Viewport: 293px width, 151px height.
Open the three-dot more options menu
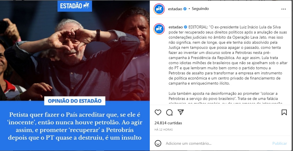[283, 9]
